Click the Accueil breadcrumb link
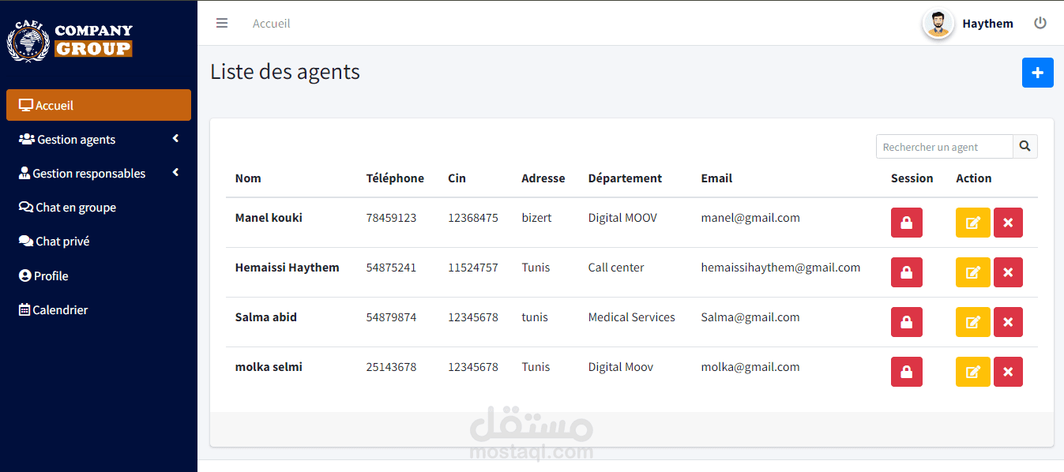This screenshot has width=1064, height=472. (x=271, y=24)
